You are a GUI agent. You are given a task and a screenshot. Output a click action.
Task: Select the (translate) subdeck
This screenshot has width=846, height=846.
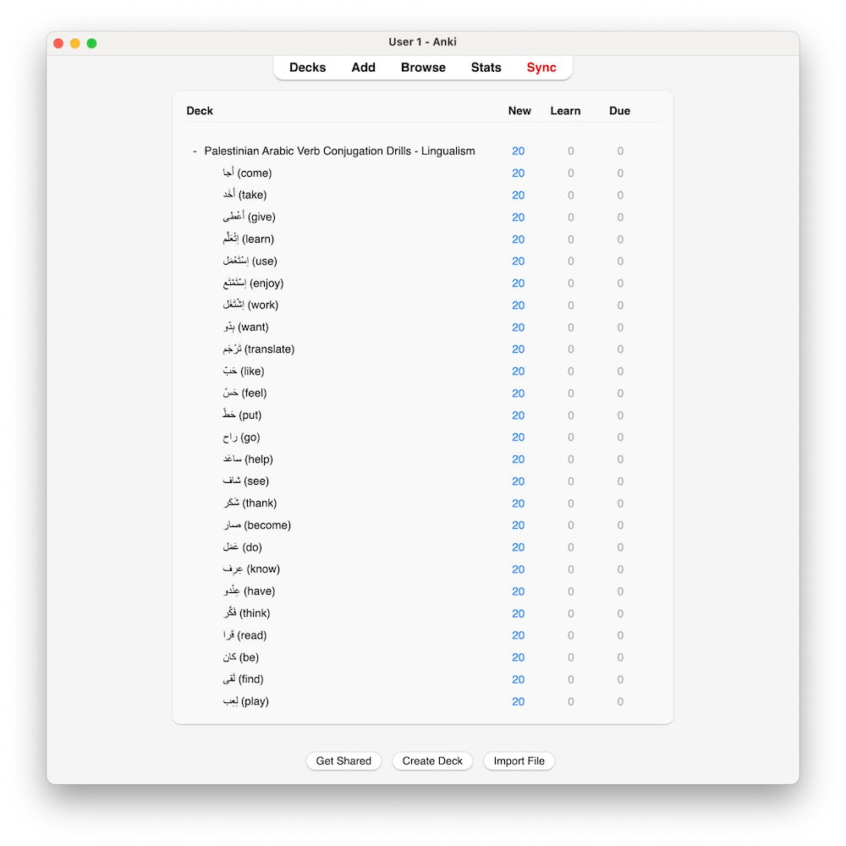point(259,349)
